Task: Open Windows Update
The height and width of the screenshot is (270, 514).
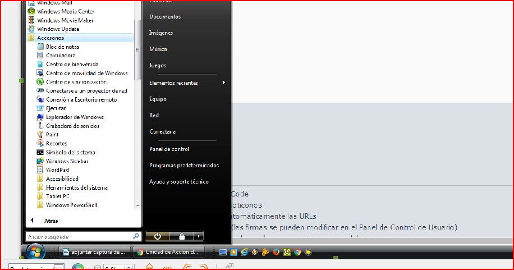Action: click(58, 29)
